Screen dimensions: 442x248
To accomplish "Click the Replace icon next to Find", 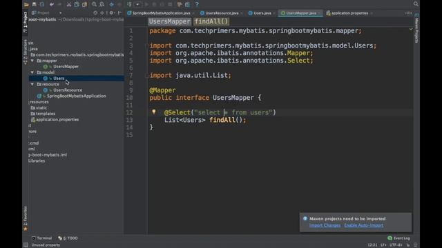I will click(102, 4).
